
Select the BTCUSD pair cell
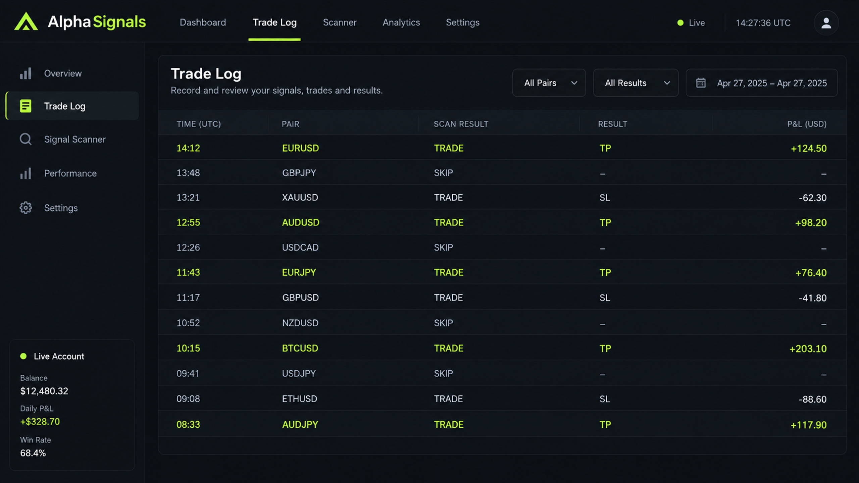coord(300,348)
